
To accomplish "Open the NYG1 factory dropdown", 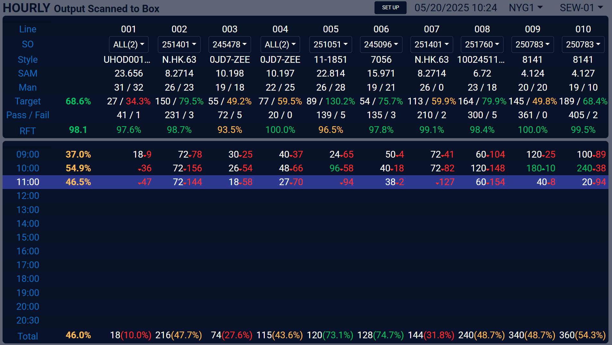I will pos(526,8).
